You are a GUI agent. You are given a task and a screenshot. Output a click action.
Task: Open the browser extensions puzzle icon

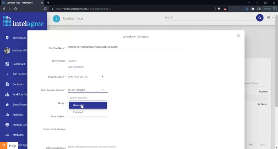[x=253, y=9]
